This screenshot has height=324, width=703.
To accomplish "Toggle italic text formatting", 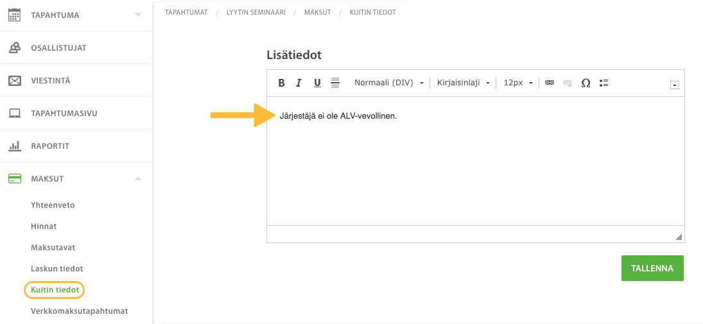I will (x=299, y=83).
